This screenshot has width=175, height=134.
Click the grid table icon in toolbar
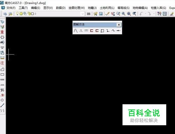[x=164, y=14]
